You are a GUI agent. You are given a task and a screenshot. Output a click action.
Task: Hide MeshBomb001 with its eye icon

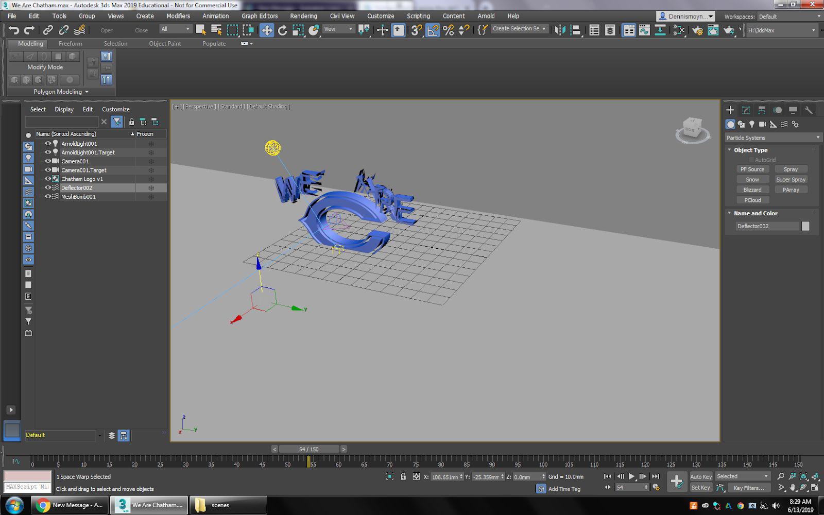pos(48,196)
